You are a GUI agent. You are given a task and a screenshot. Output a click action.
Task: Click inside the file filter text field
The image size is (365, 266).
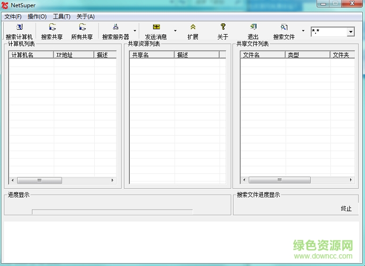pos(328,32)
